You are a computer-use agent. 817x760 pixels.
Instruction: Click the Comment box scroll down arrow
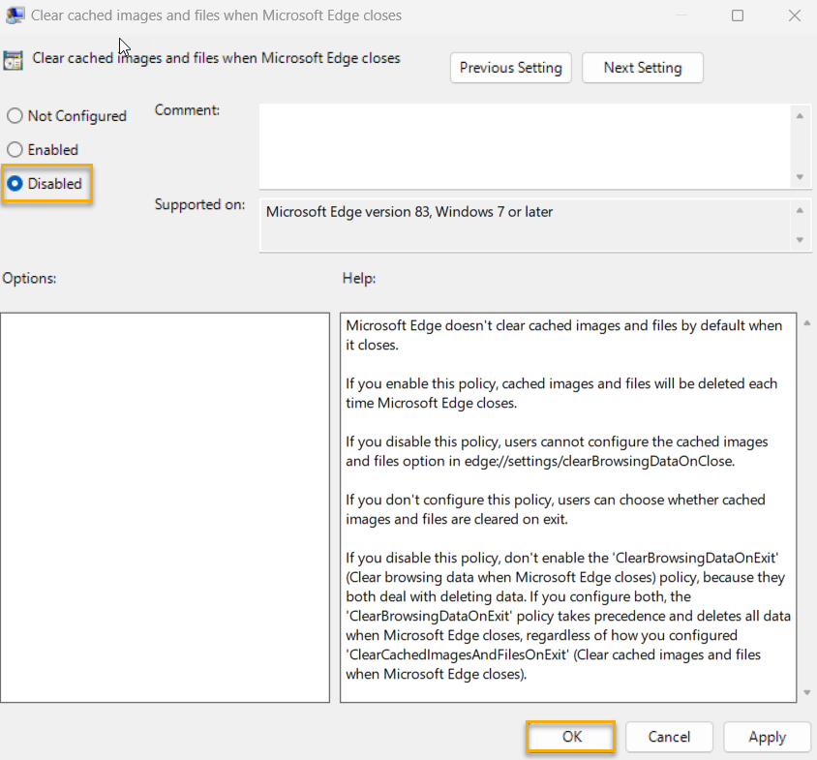(x=800, y=177)
